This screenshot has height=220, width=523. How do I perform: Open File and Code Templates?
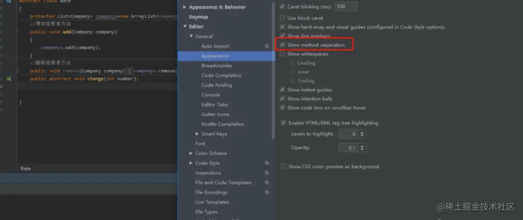[223, 183]
